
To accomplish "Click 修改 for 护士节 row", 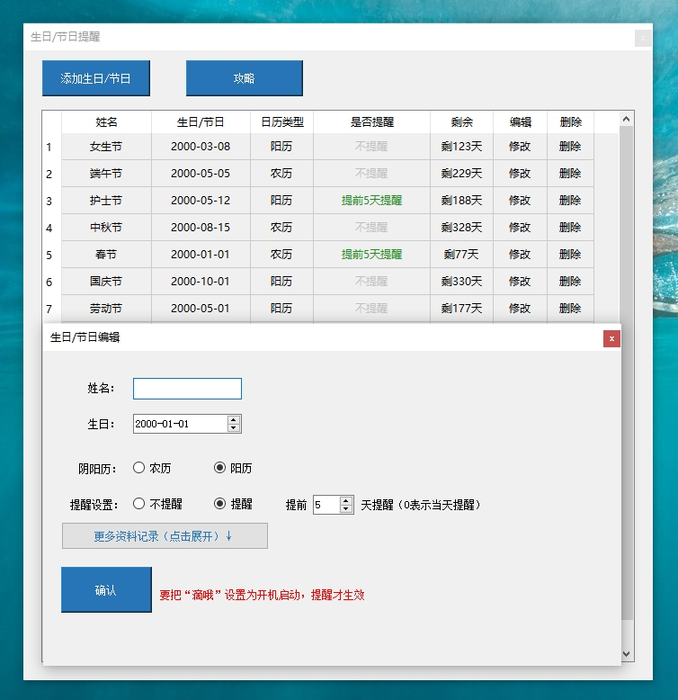I will (x=520, y=201).
